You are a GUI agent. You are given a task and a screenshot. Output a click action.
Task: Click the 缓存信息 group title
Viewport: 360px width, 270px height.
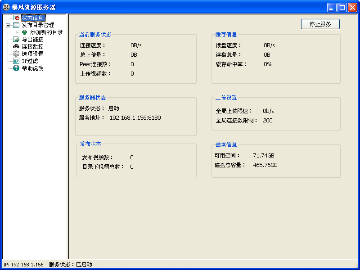[226, 35]
